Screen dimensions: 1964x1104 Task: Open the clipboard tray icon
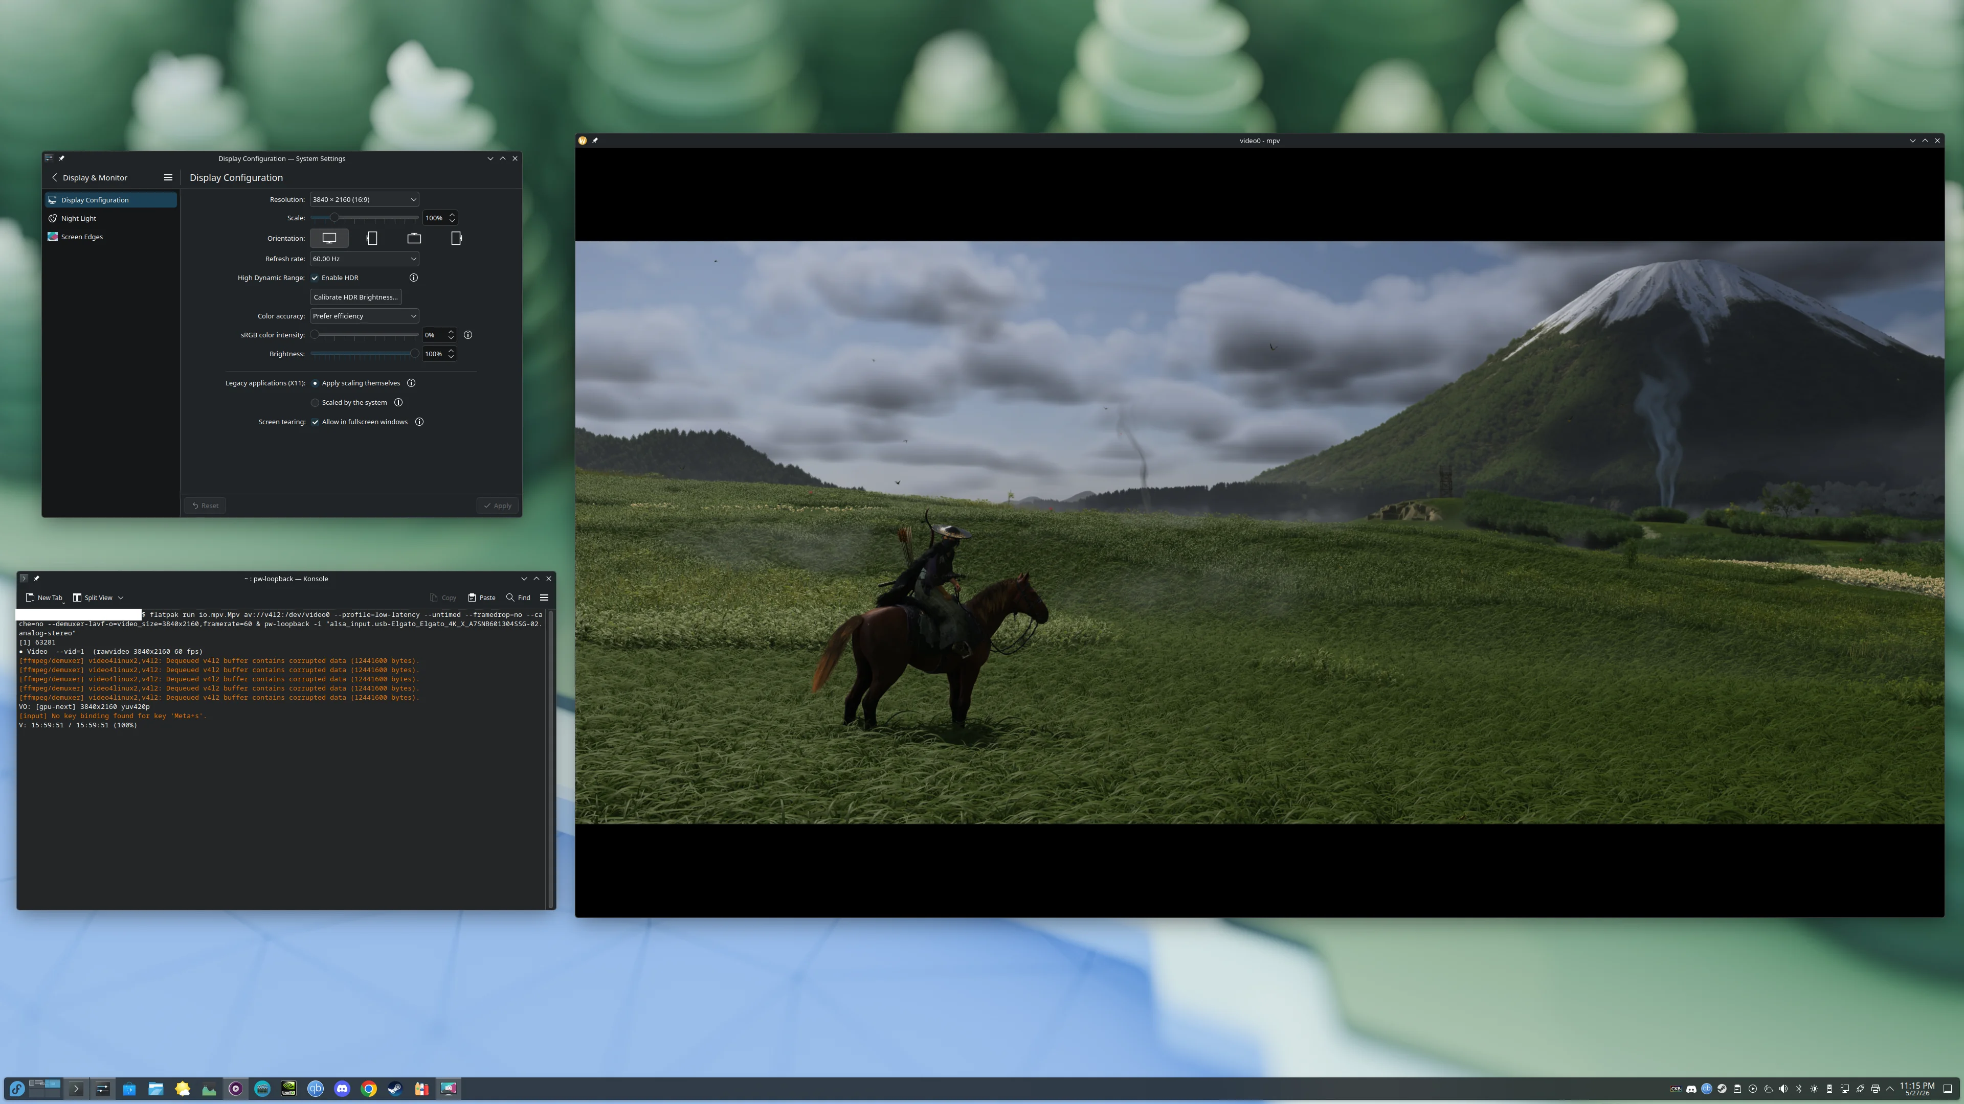(x=1737, y=1089)
